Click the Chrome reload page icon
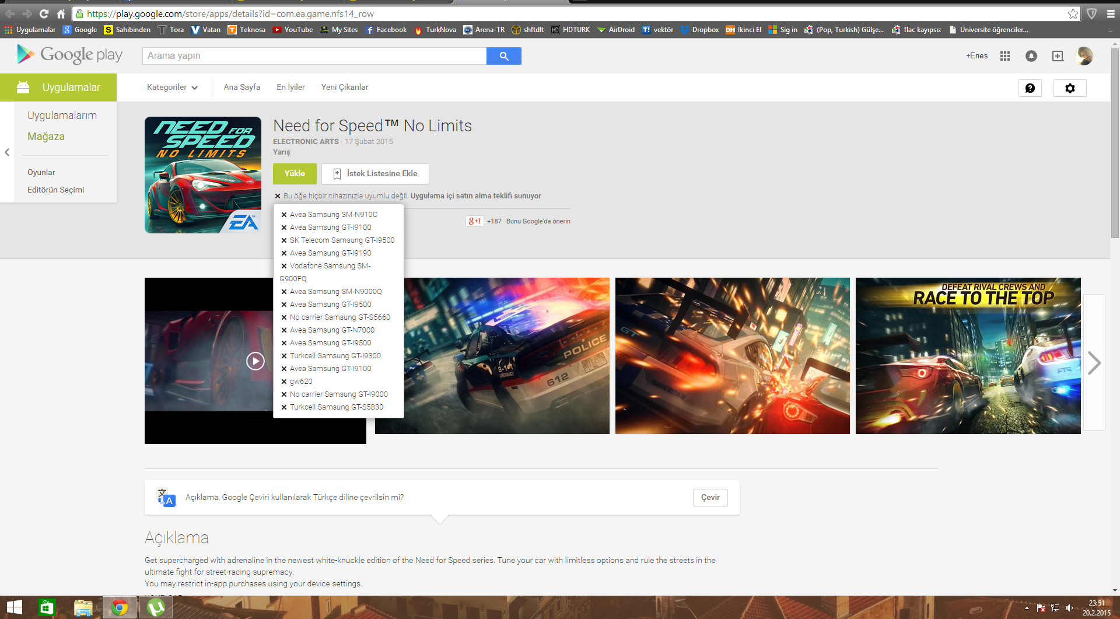This screenshot has height=619, width=1120. (44, 13)
